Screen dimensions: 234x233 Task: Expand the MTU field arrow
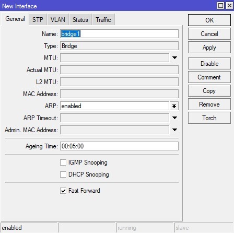coord(174,57)
